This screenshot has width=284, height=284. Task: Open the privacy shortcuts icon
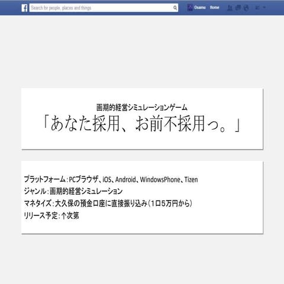coord(257,8)
